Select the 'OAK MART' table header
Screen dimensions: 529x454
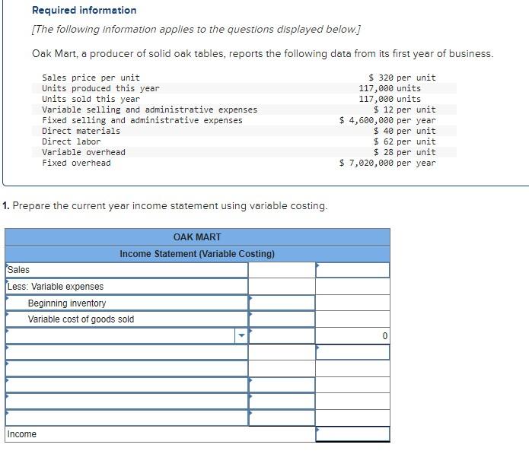197,237
